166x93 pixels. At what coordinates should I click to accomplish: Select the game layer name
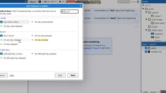(154, 48)
